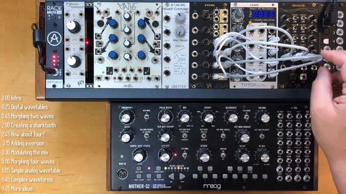Flip the VCF Mode switch
The width and height of the screenshot is (346, 194).
click(204, 135)
